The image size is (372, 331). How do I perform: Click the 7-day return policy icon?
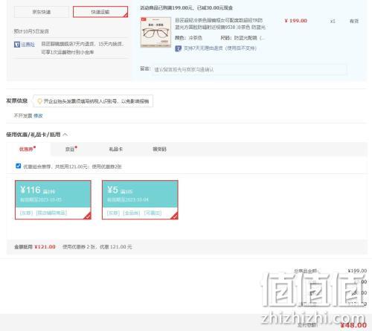(x=178, y=48)
